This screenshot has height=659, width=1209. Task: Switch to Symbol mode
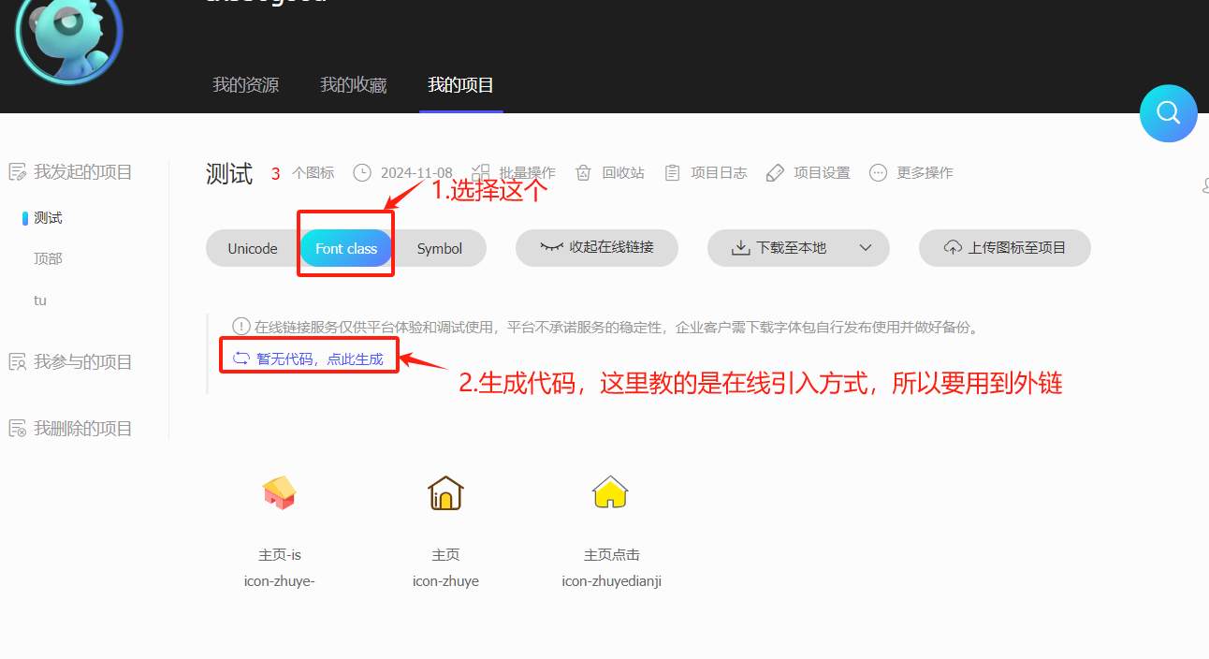(440, 248)
